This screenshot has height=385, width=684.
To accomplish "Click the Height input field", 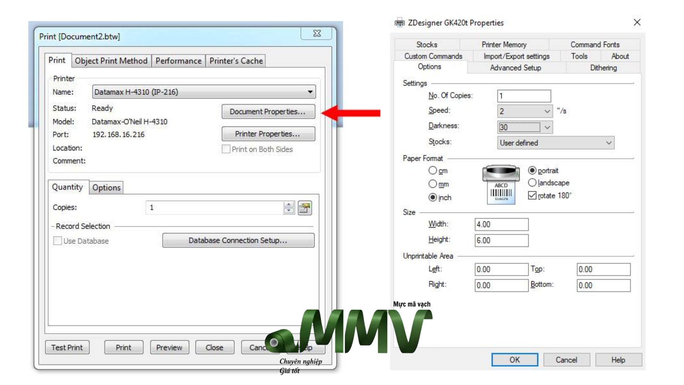I will (501, 240).
